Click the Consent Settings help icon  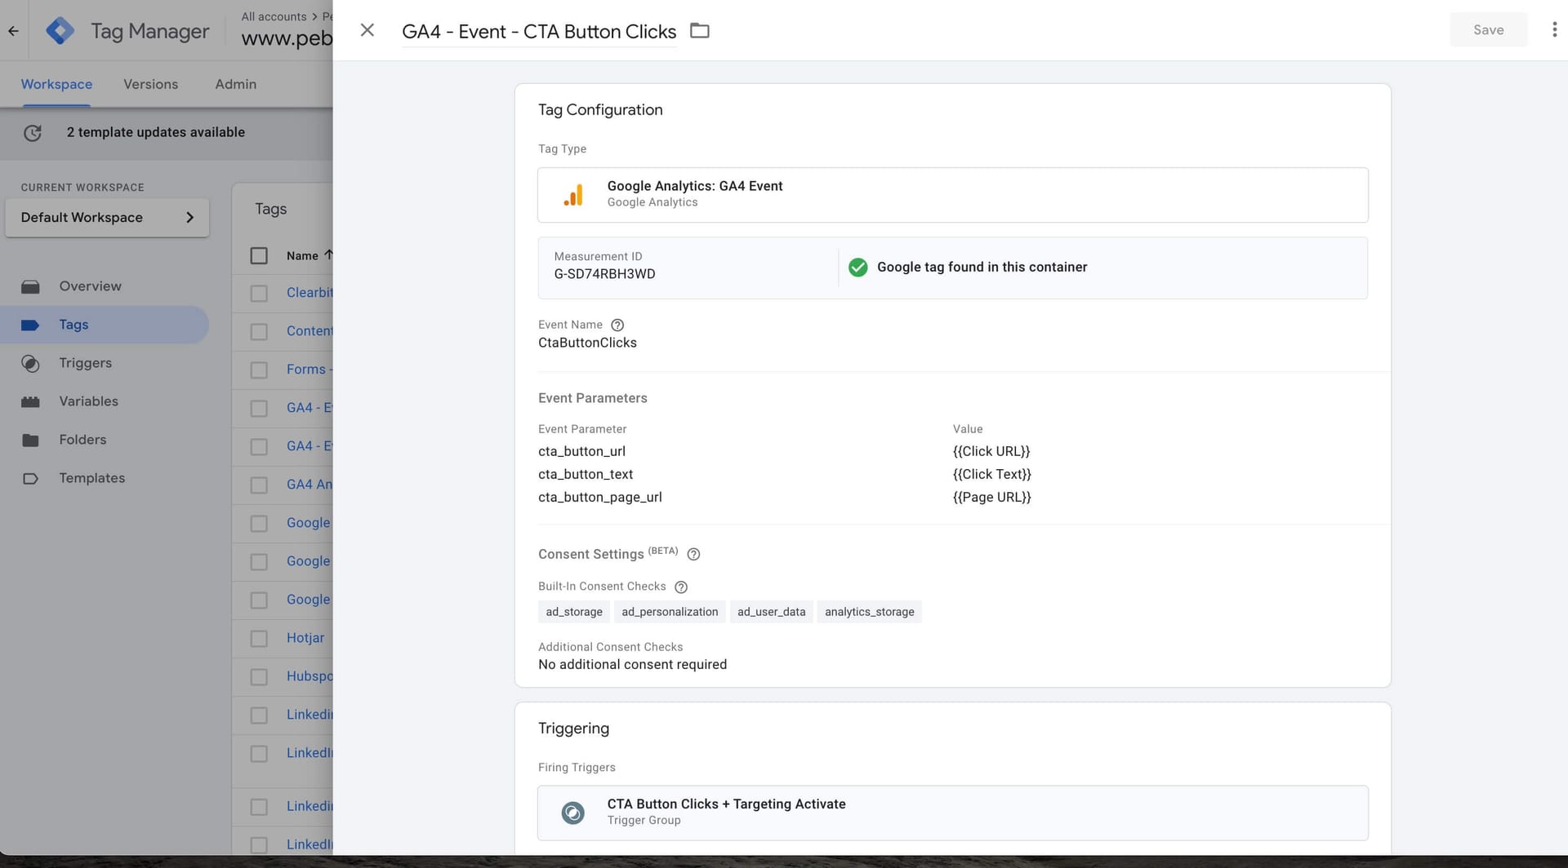(693, 555)
